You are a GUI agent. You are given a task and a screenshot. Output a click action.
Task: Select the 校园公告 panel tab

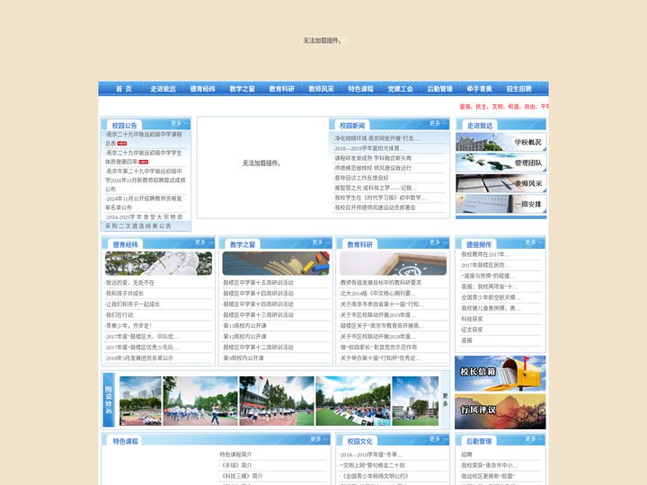pyautogui.click(x=124, y=126)
